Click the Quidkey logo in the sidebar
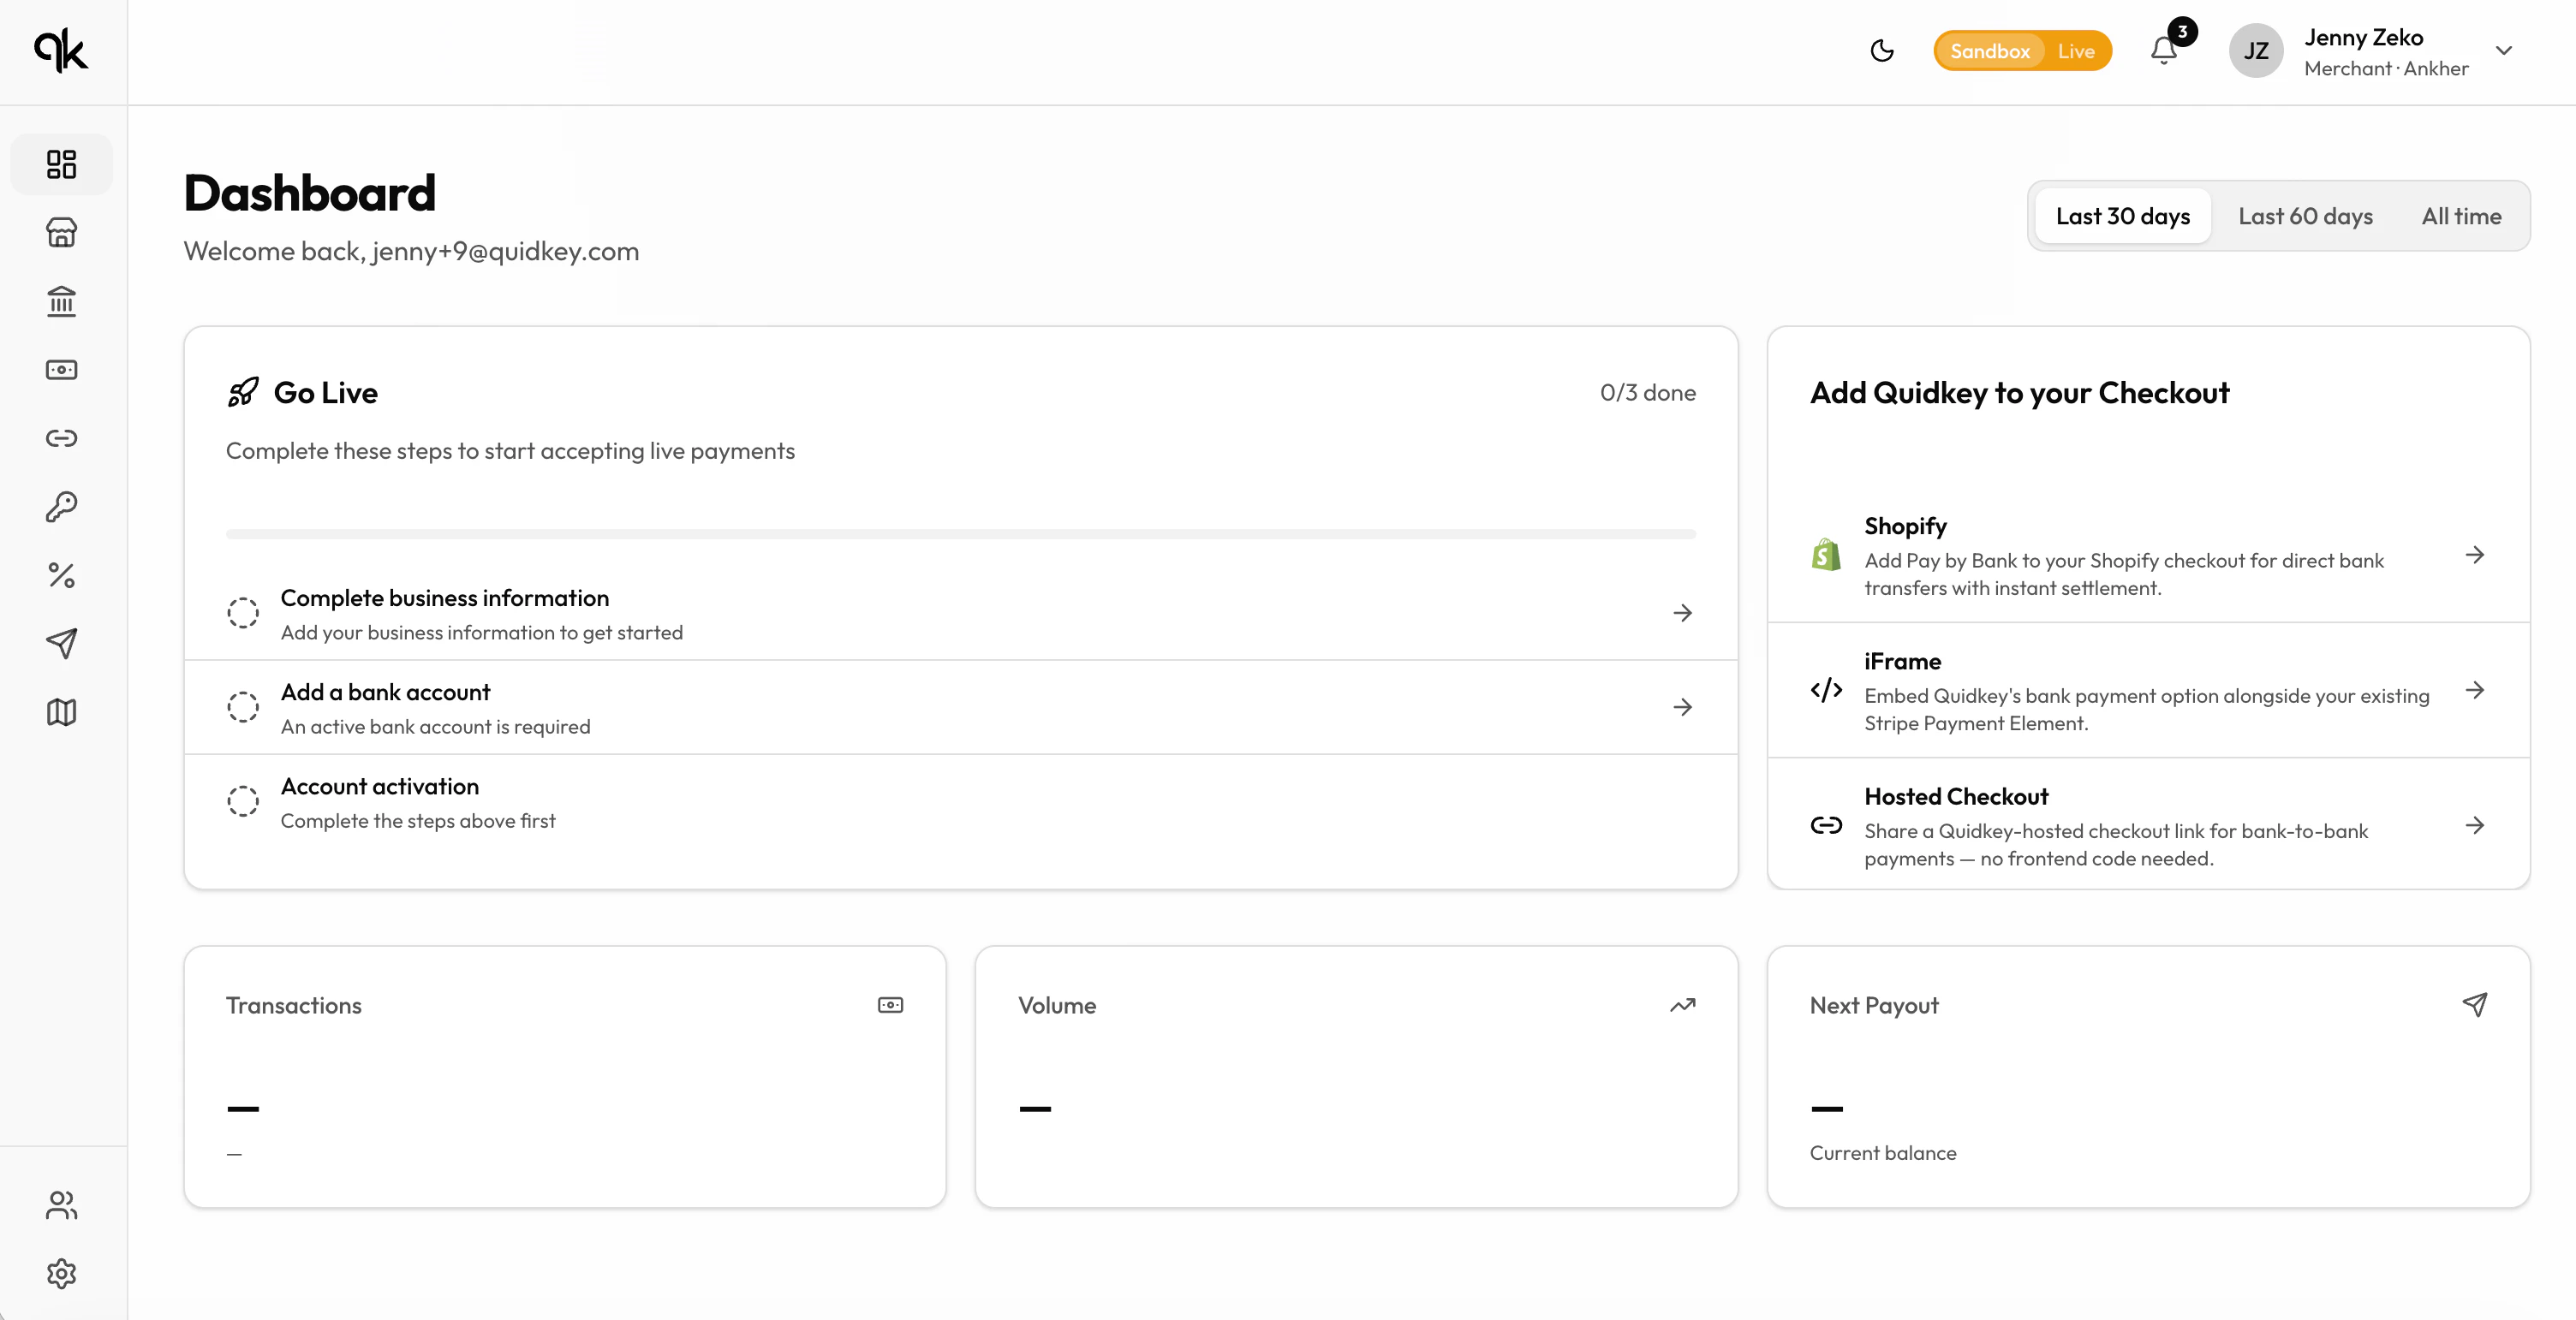 pyautogui.click(x=61, y=50)
